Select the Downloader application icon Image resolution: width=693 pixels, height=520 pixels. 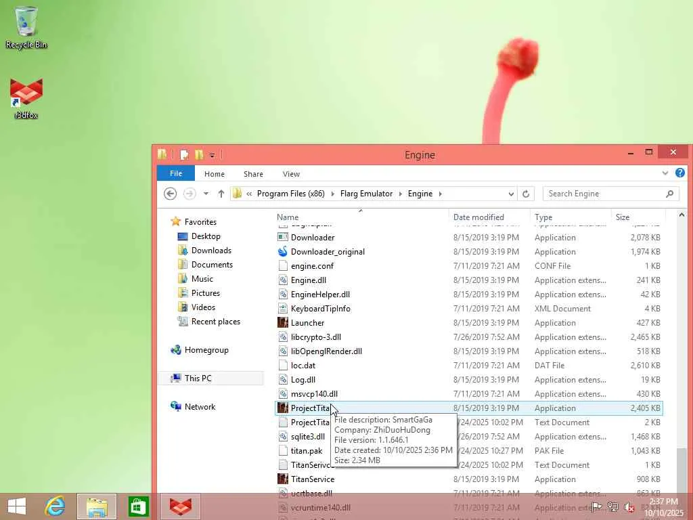click(x=283, y=238)
